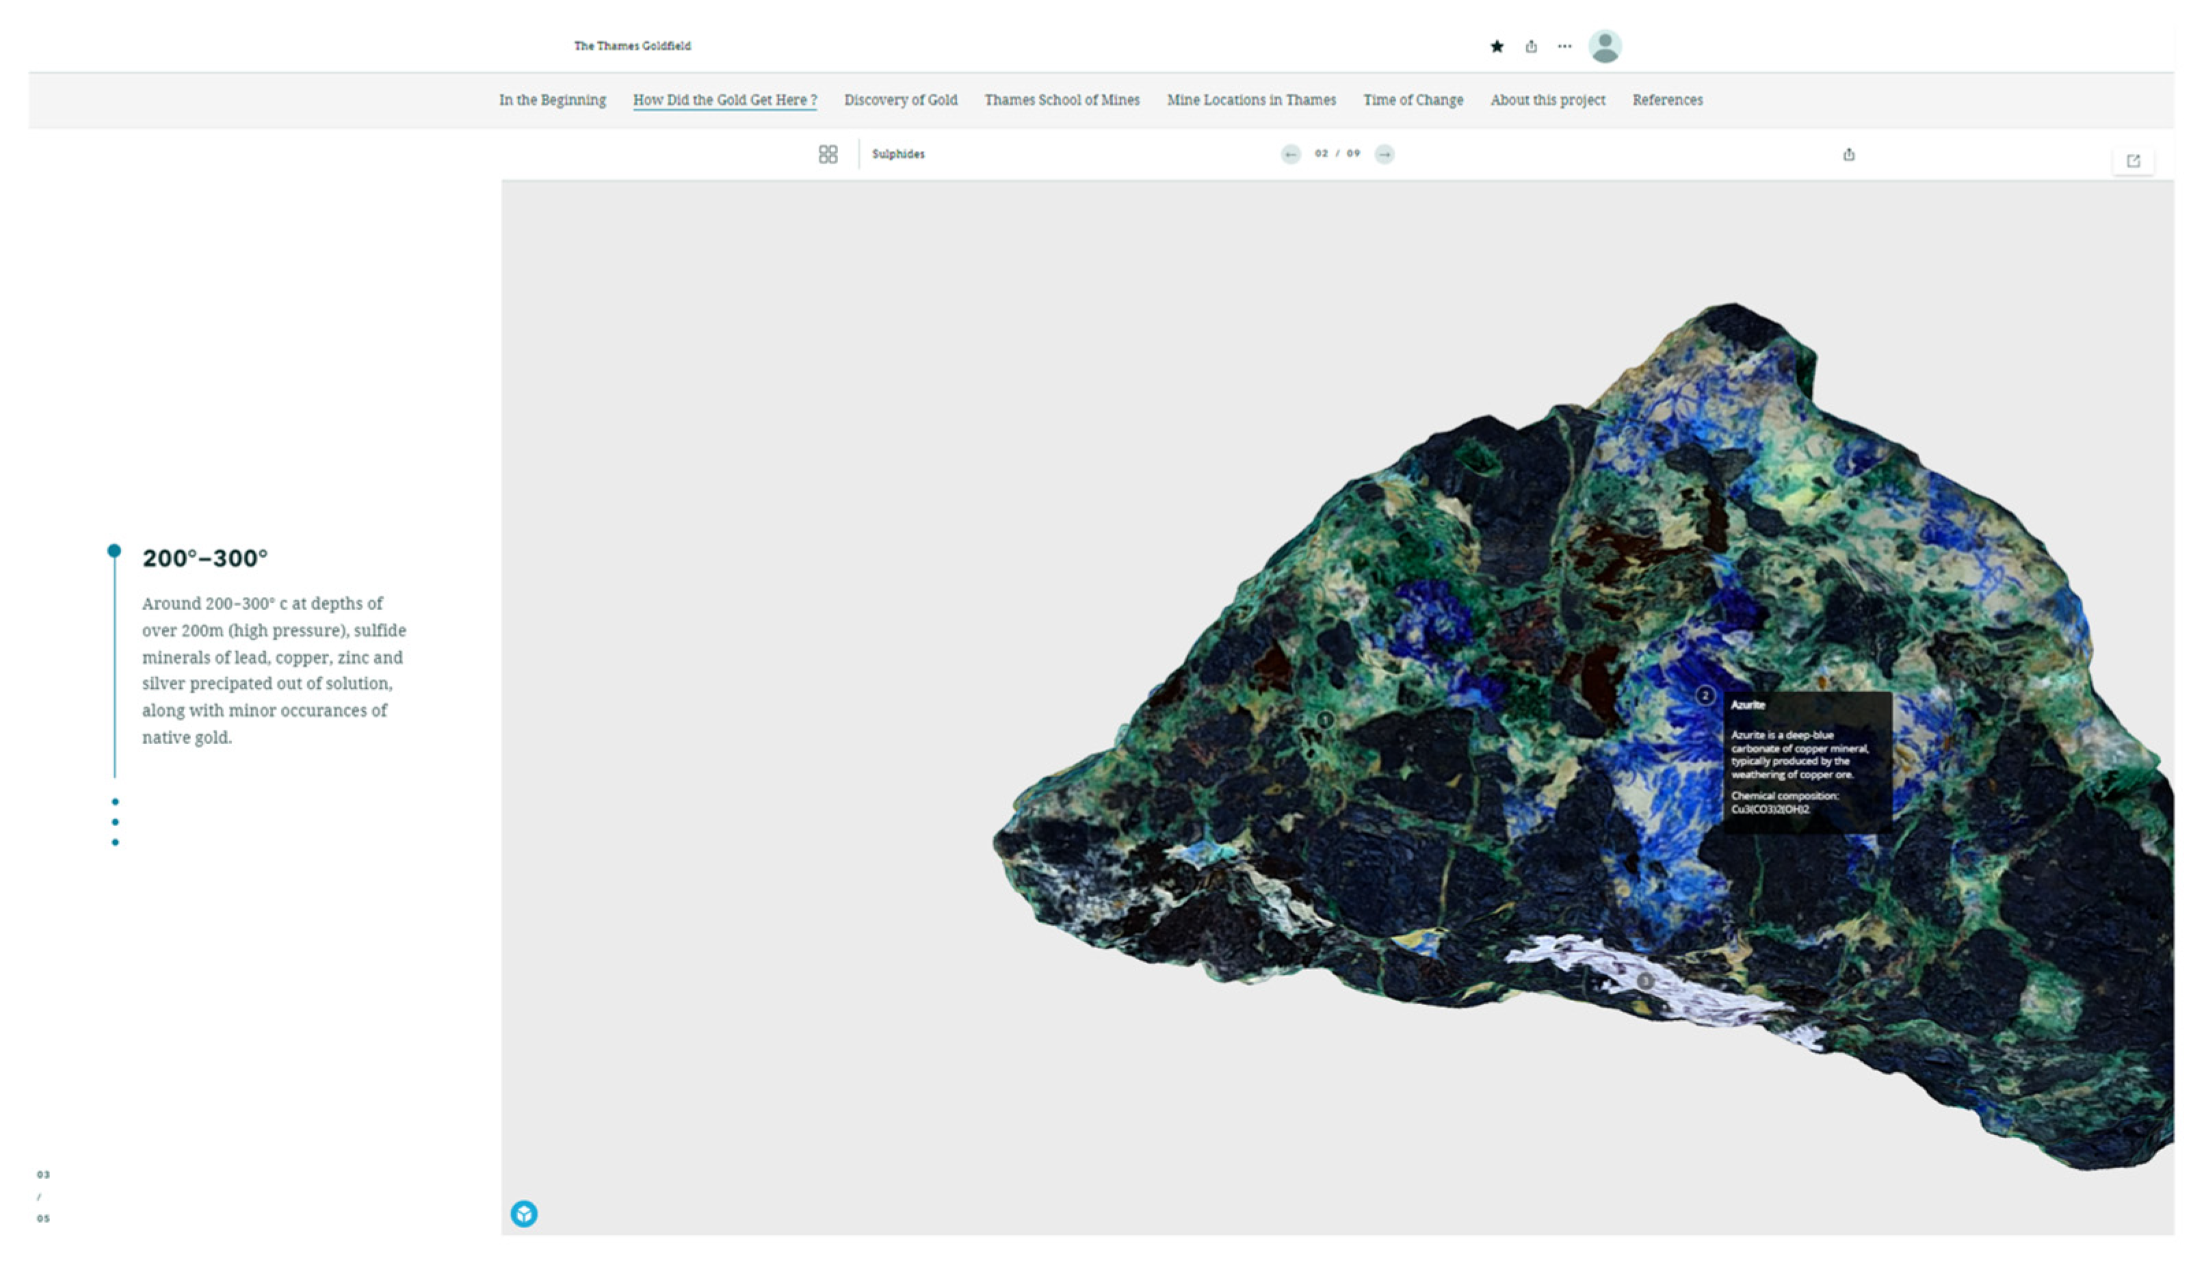Click the Sketchfab logo in viewer corner
This screenshot has width=2202, height=1276.
point(524,1213)
